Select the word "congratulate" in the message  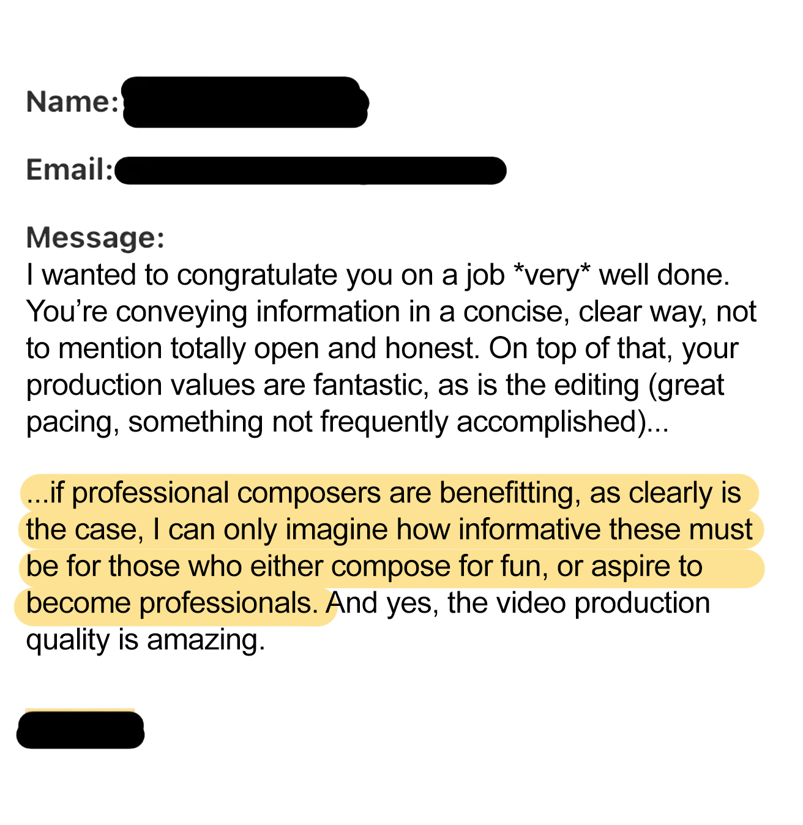[257, 275]
